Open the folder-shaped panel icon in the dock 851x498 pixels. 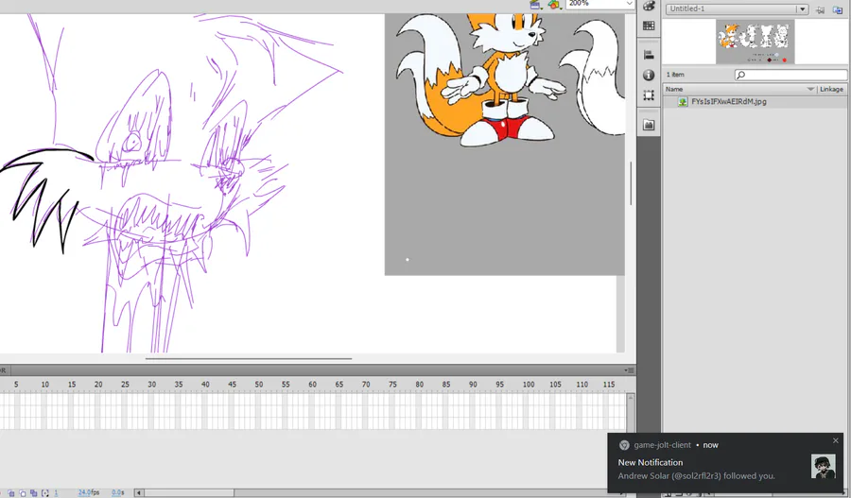pos(649,125)
